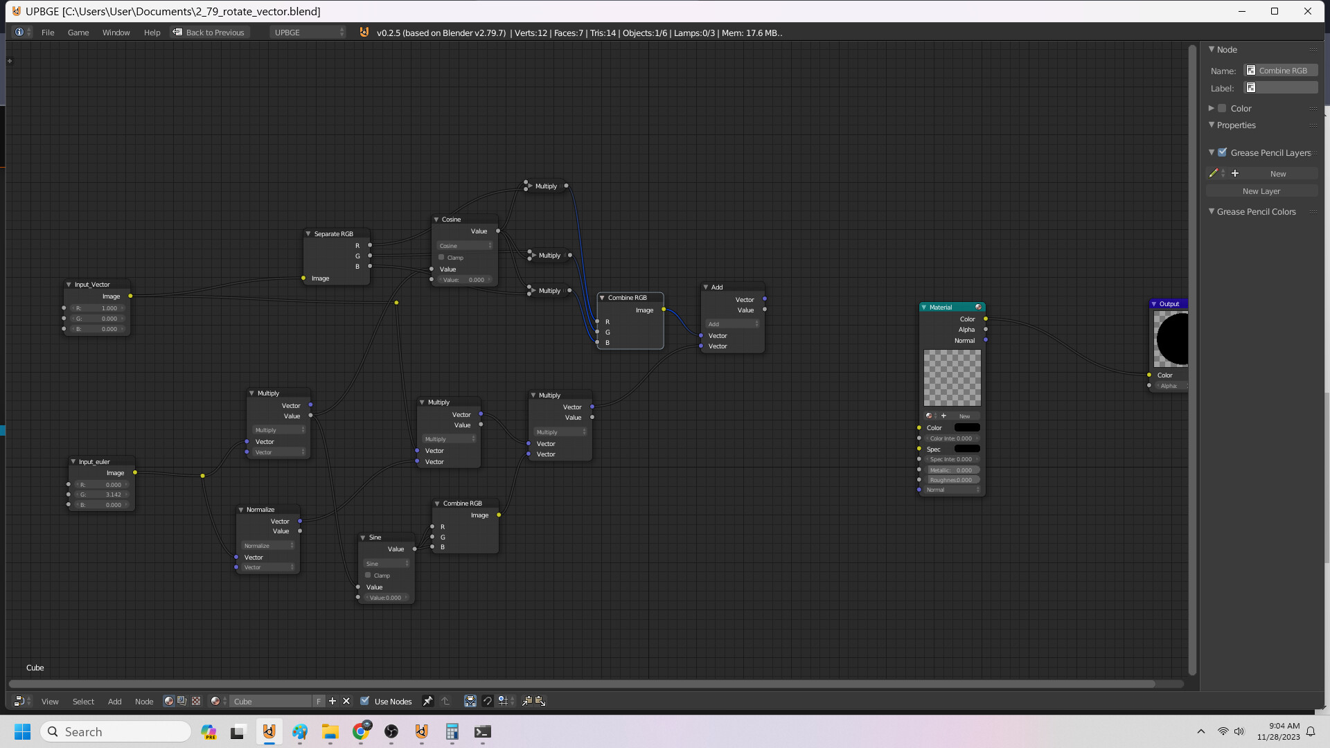Click the Cube material name field
This screenshot has width=1330, height=748.
coord(272,701)
